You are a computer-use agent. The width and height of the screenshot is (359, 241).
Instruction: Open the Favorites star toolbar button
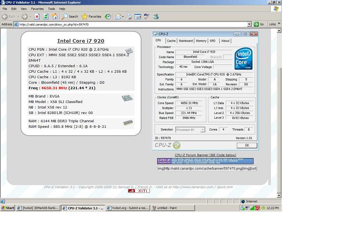(x=91, y=17)
